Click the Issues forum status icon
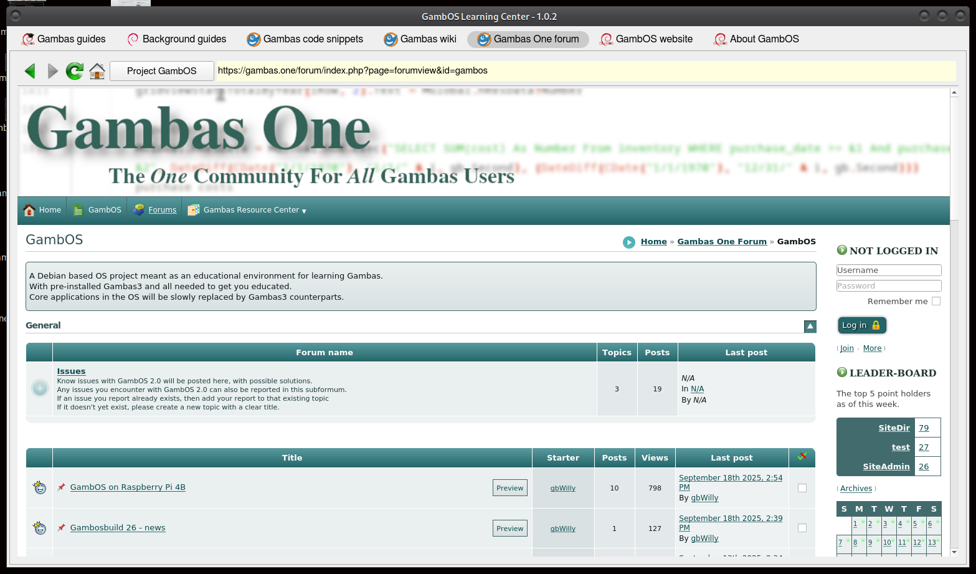 point(40,388)
